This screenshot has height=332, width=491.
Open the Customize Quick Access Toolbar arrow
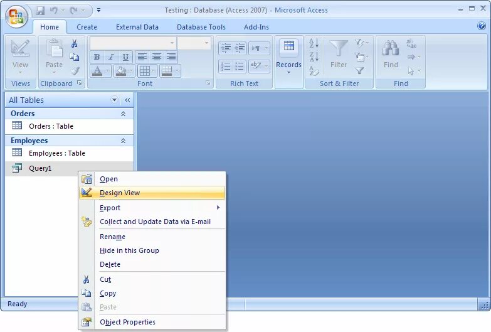point(98,10)
